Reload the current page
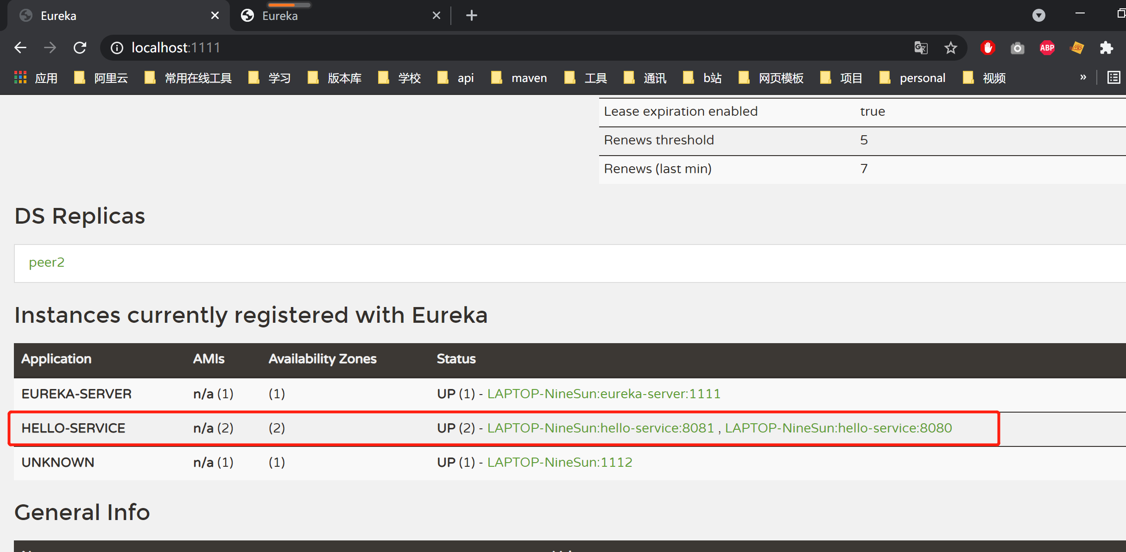Screen dimensions: 1126x552 [80, 48]
